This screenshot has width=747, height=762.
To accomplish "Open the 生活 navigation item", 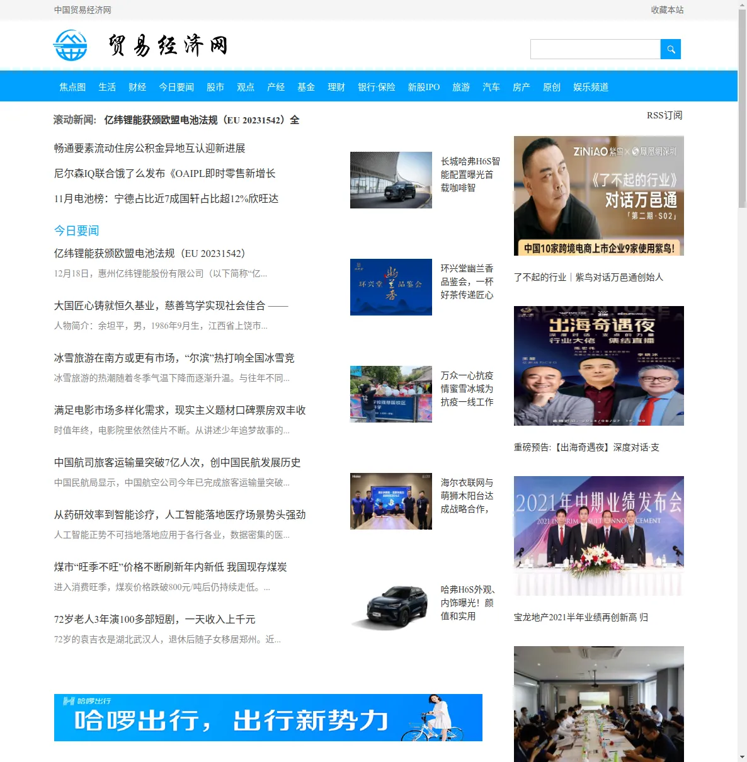I will click(107, 87).
